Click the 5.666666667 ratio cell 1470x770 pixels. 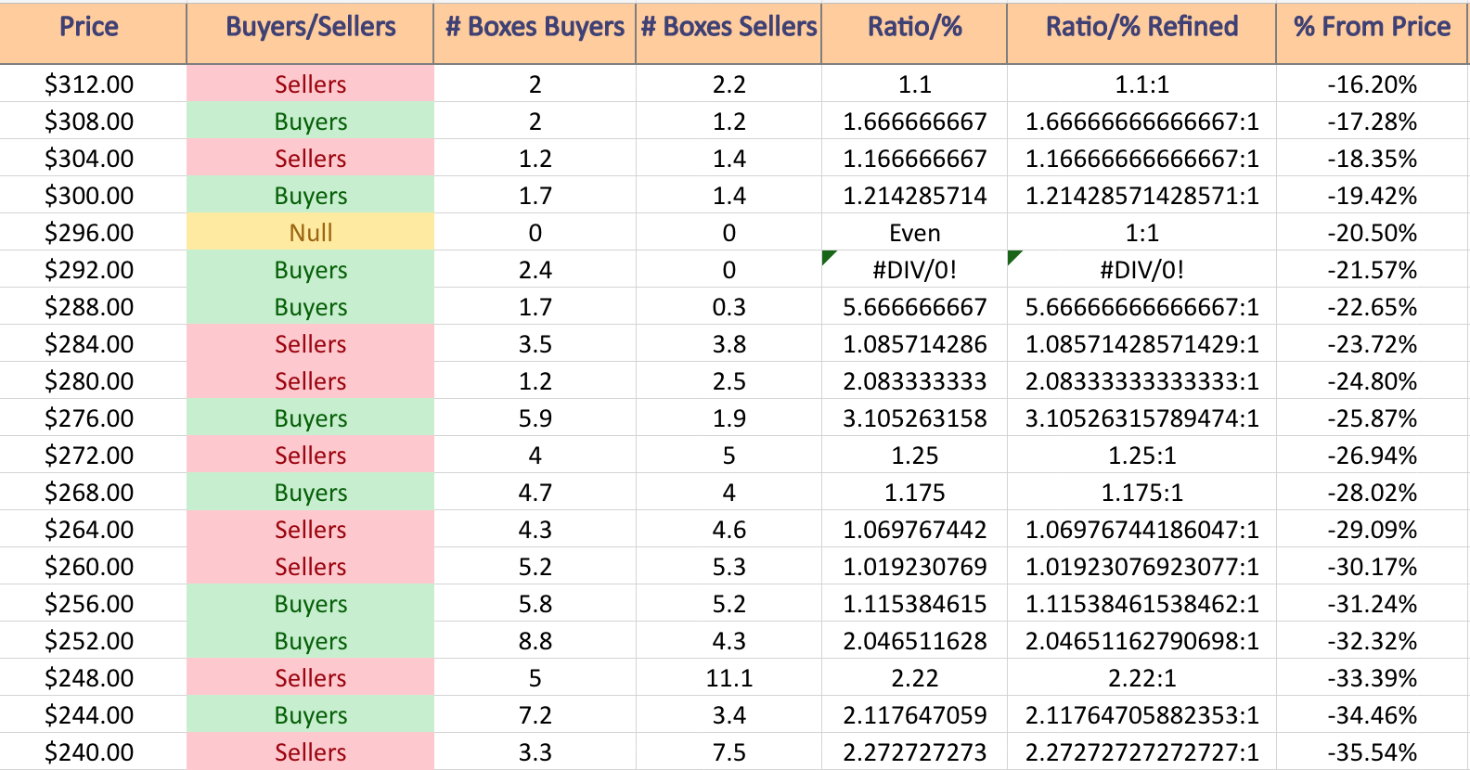(914, 307)
